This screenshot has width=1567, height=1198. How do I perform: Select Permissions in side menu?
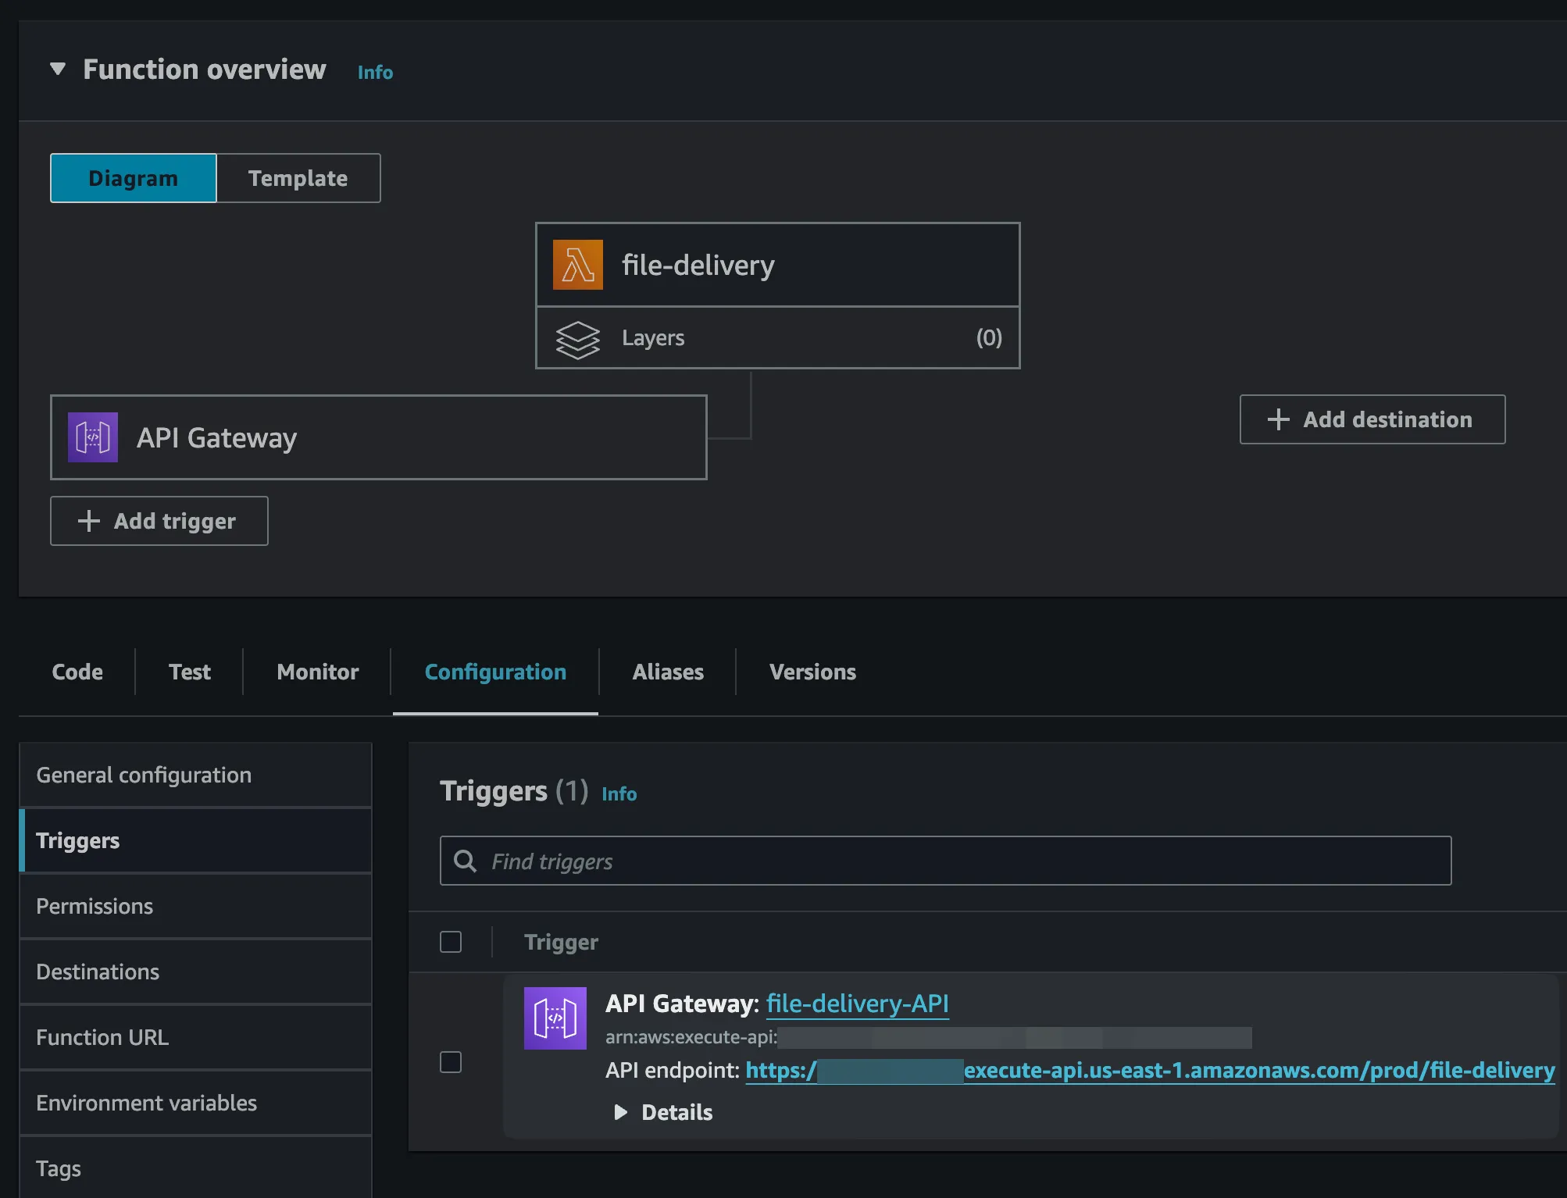click(x=195, y=906)
